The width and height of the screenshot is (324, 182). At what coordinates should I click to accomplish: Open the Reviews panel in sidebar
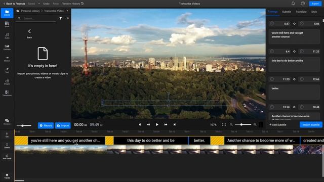click(x=7, y=122)
